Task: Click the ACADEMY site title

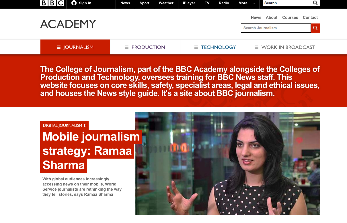Action: [68, 24]
